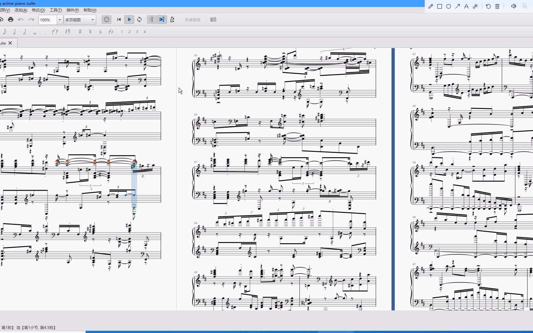Open the 多页视图 view mode dropdown
533x333 pixels.
[x=80, y=20]
